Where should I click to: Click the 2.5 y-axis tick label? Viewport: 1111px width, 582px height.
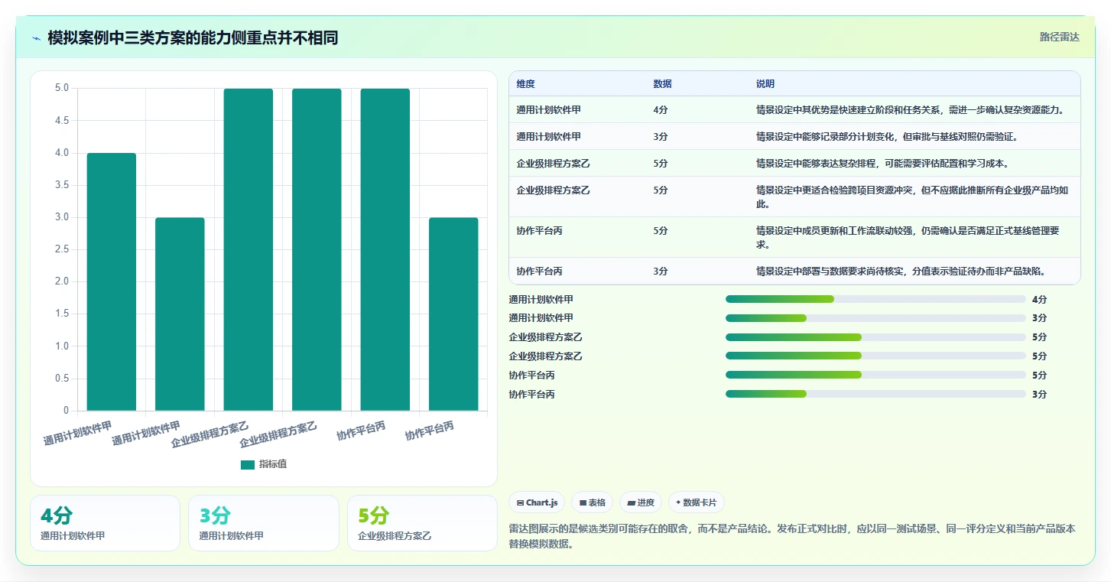pyautogui.click(x=62, y=249)
